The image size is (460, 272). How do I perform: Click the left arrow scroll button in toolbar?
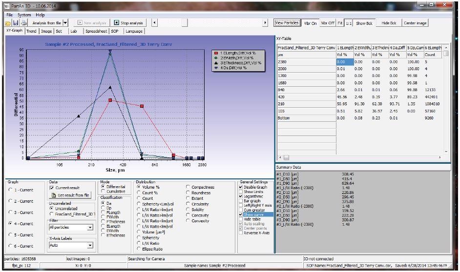pos(155,23)
